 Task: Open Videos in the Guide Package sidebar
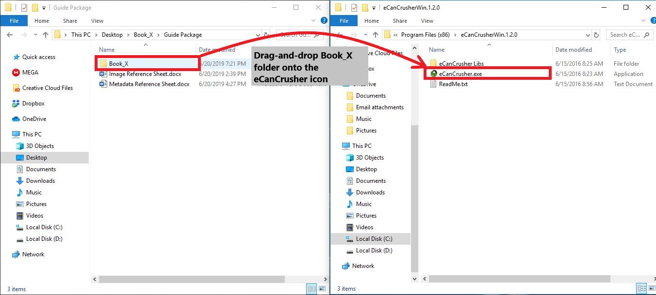pyautogui.click(x=30, y=216)
